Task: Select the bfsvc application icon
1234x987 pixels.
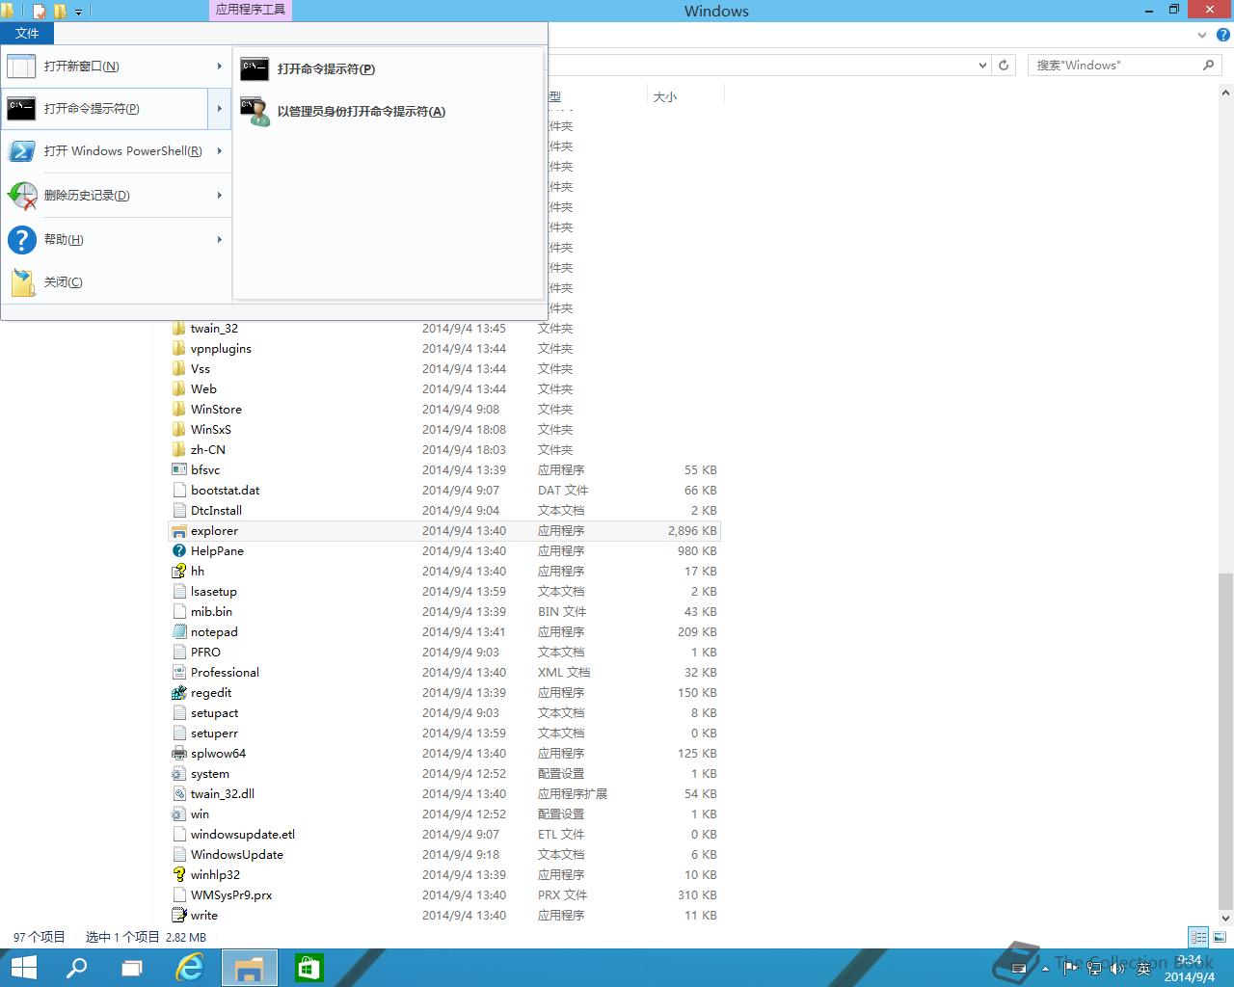Action: pyautogui.click(x=178, y=470)
